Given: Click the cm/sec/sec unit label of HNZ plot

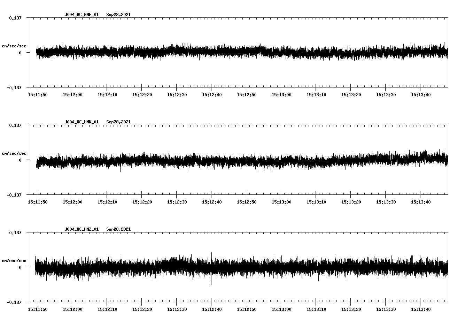Looking at the screenshot, I should pos(14,261).
